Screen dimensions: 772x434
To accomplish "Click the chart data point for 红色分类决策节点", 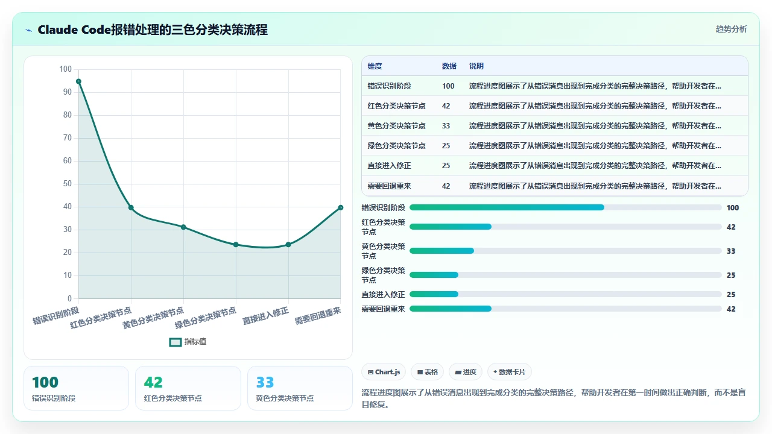I will (x=131, y=207).
